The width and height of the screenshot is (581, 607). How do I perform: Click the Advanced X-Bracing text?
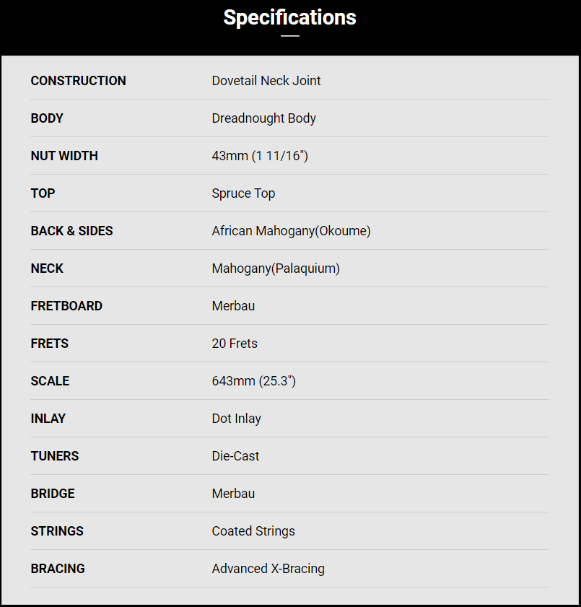268,569
